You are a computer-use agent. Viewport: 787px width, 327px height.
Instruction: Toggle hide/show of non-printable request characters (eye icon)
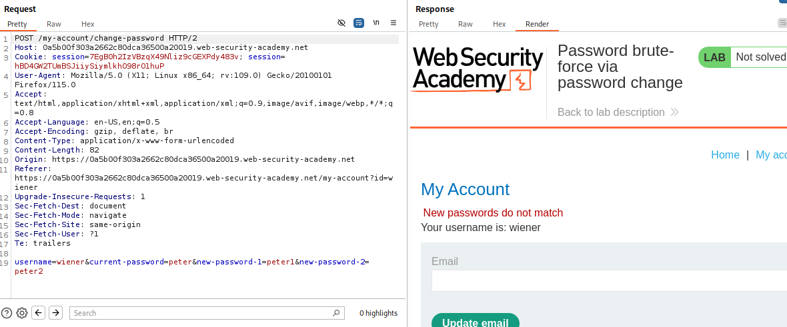tap(341, 23)
